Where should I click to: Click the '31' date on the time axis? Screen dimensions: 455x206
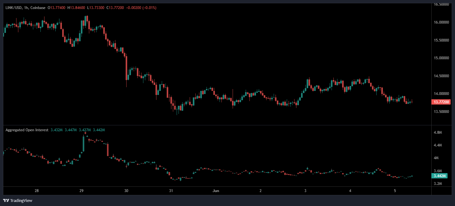tap(171, 191)
